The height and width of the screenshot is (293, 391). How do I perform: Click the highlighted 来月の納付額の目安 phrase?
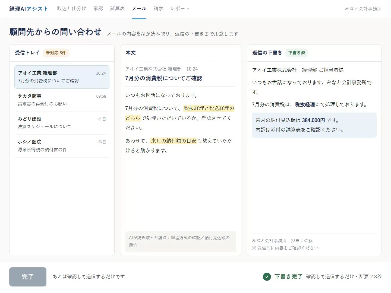174,141
